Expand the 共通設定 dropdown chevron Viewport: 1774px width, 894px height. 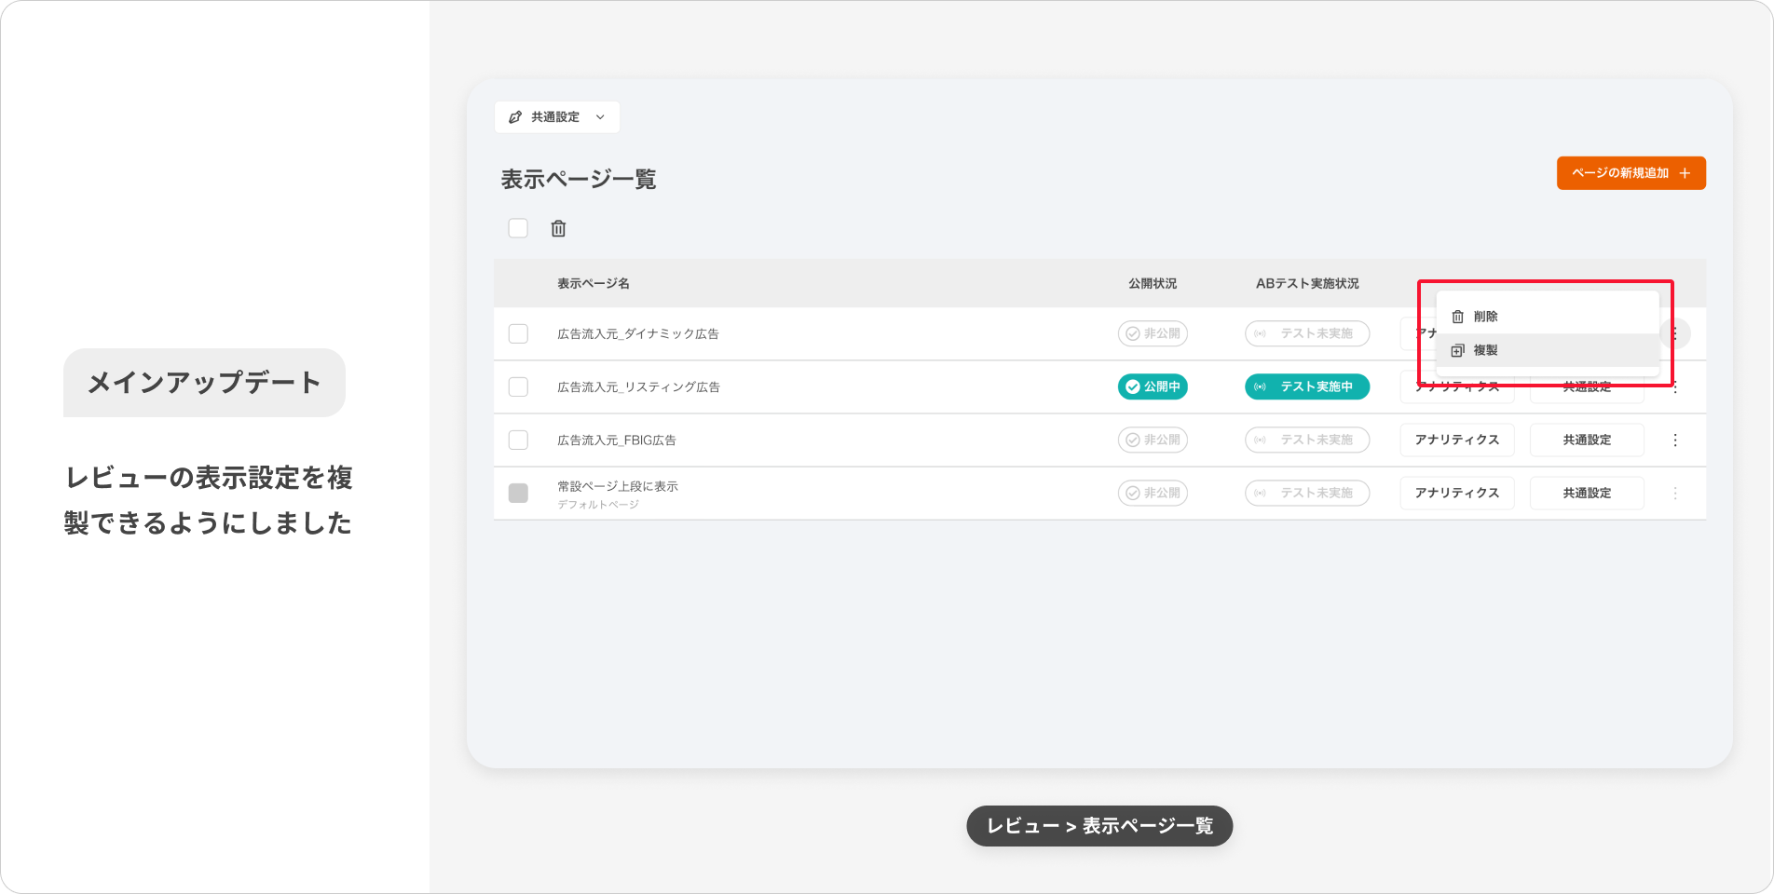(x=600, y=117)
